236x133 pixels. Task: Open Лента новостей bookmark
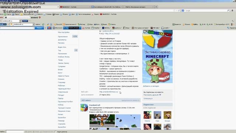coord(27,14)
